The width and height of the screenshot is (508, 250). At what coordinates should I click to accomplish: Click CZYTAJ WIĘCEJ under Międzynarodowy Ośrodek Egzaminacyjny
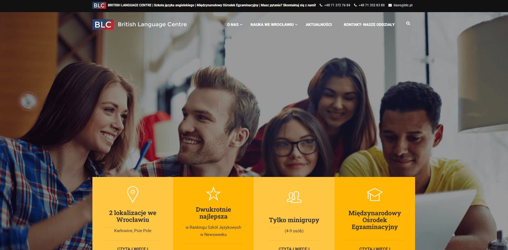375,248
